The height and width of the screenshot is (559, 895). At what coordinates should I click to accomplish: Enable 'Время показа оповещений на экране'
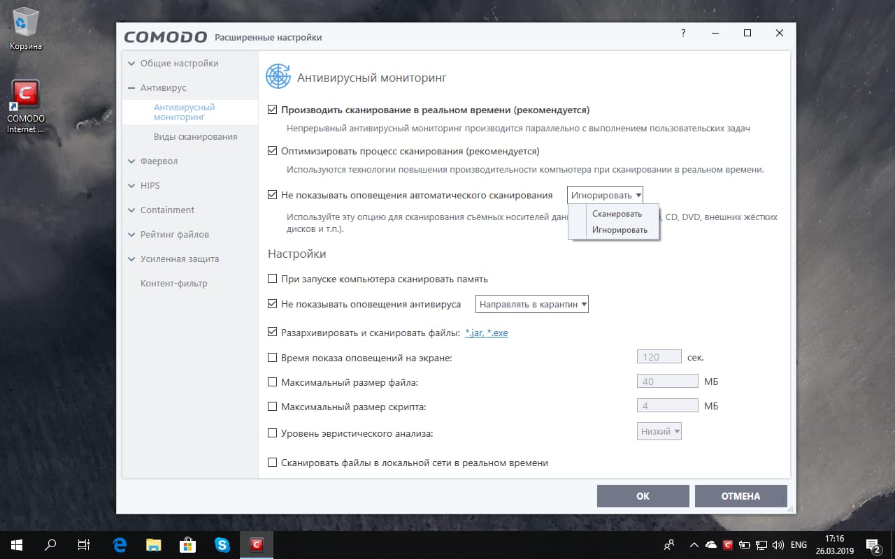tap(273, 358)
